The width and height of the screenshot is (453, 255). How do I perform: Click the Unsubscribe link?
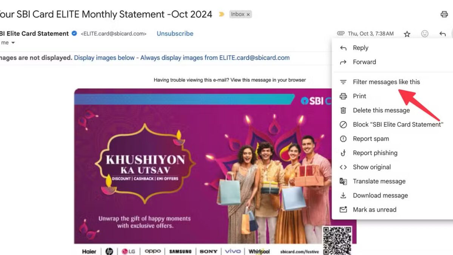175,34
